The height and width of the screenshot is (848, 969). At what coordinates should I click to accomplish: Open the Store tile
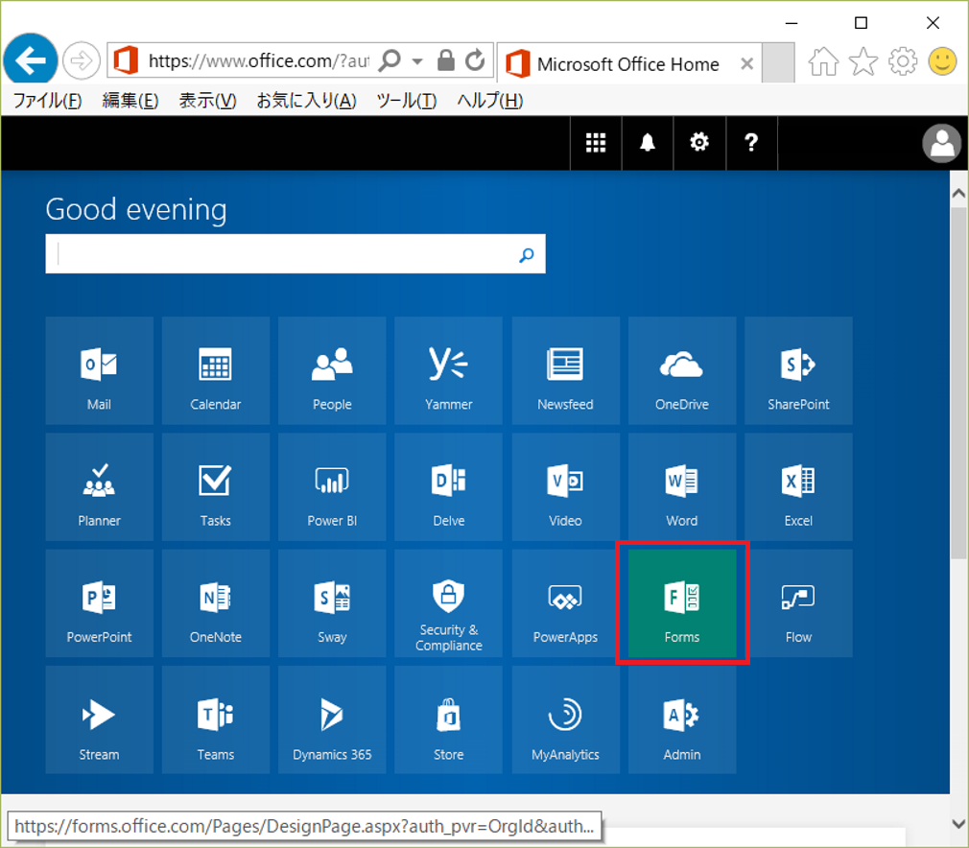click(449, 719)
